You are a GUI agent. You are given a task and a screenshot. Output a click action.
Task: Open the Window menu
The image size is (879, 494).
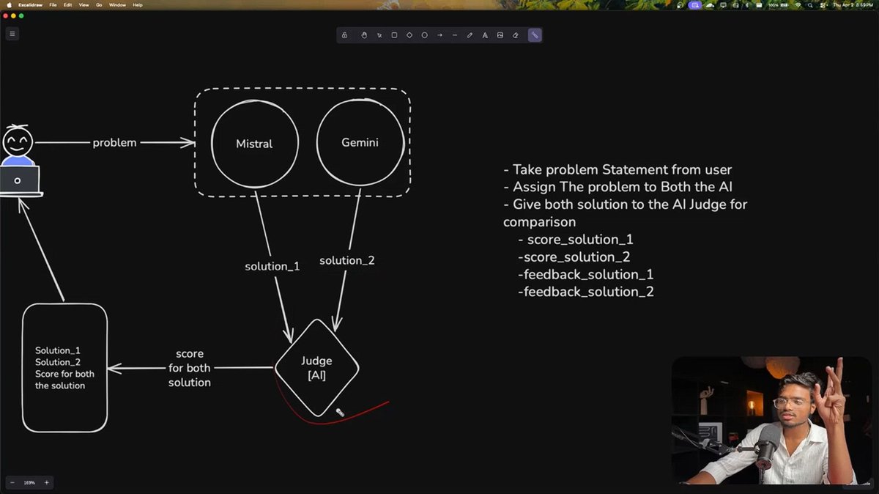click(x=117, y=5)
